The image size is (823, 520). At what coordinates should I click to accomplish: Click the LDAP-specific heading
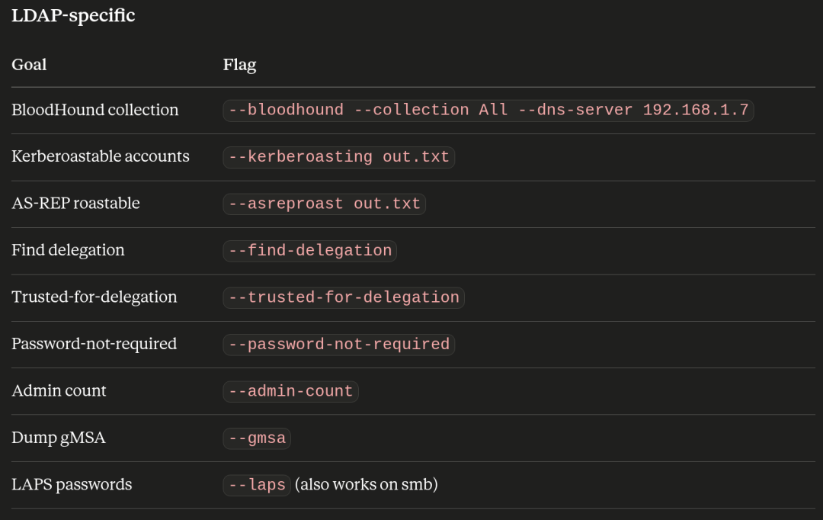coord(73,15)
